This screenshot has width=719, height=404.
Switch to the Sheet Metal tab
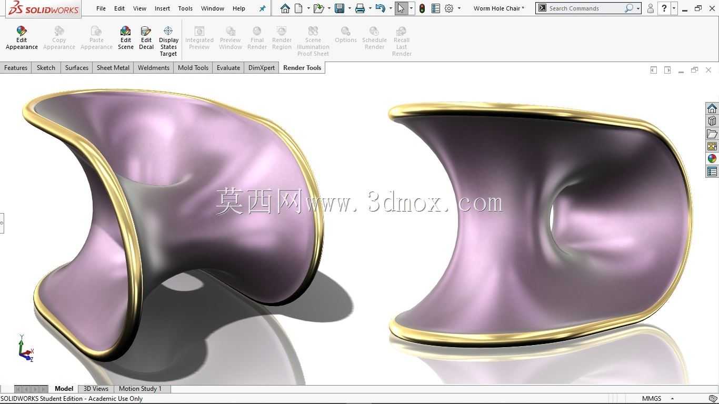click(113, 67)
